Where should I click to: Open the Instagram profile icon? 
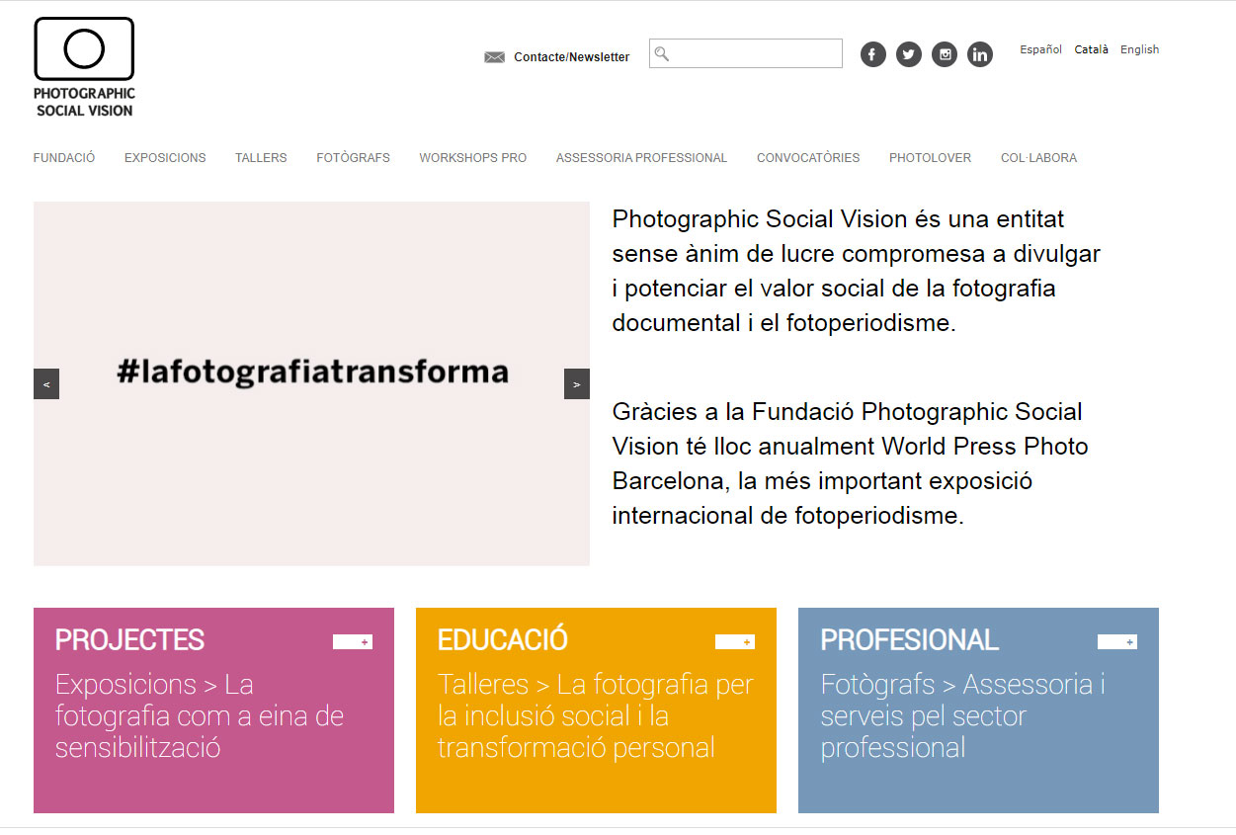(x=945, y=54)
